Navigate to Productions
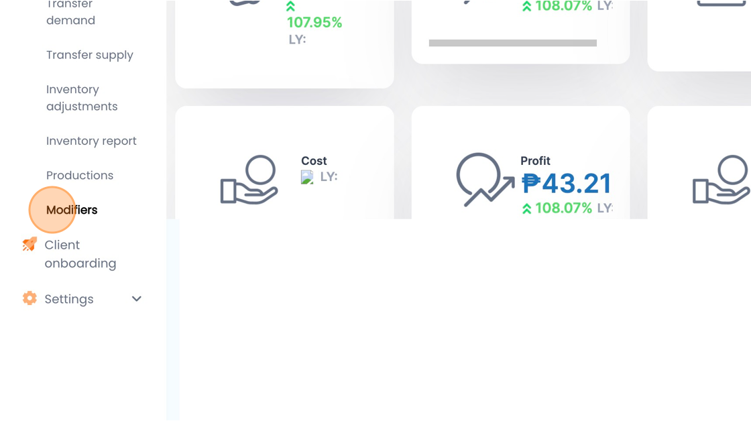This screenshot has width=751, height=421. coord(80,175)
